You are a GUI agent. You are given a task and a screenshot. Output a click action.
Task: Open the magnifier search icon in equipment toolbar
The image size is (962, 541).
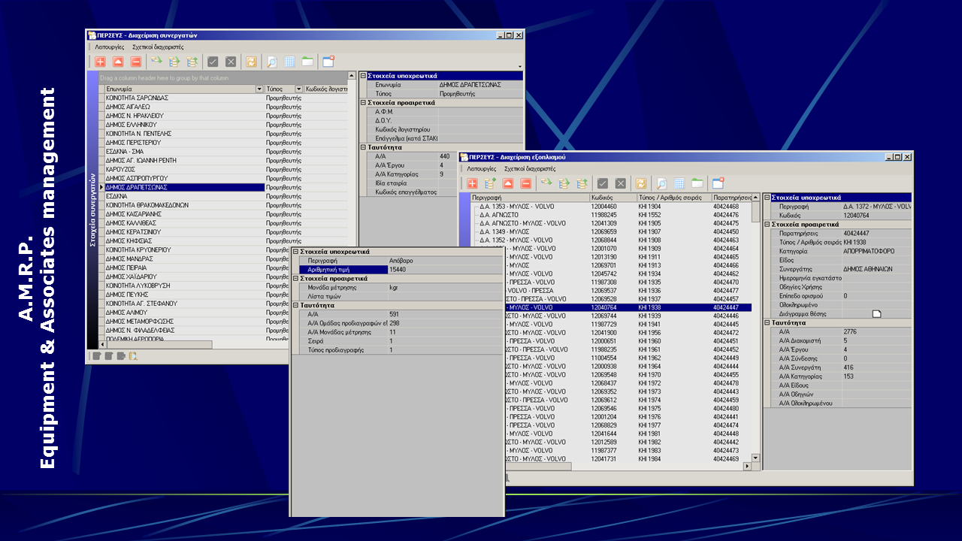coord(661,183)
